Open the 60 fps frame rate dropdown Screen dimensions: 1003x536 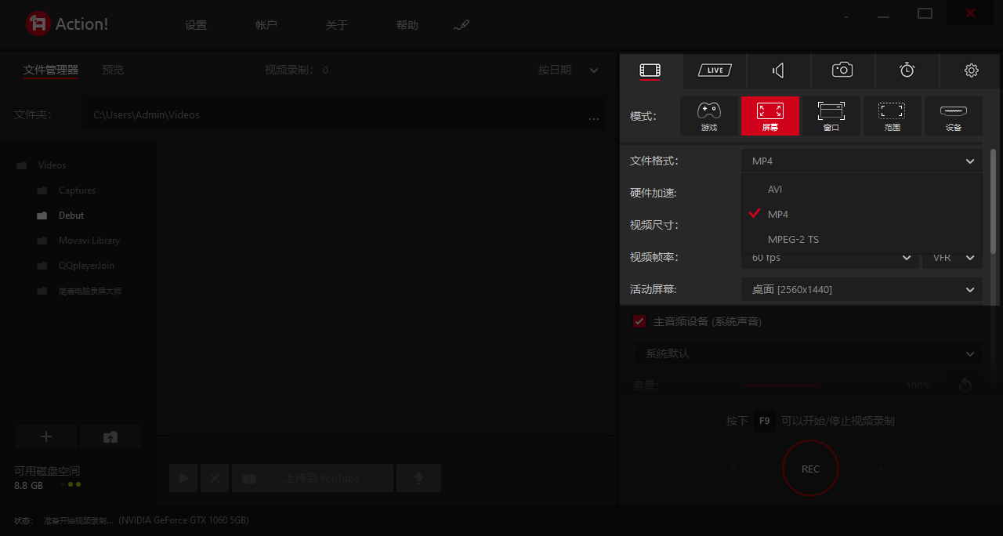click(829, 257)
